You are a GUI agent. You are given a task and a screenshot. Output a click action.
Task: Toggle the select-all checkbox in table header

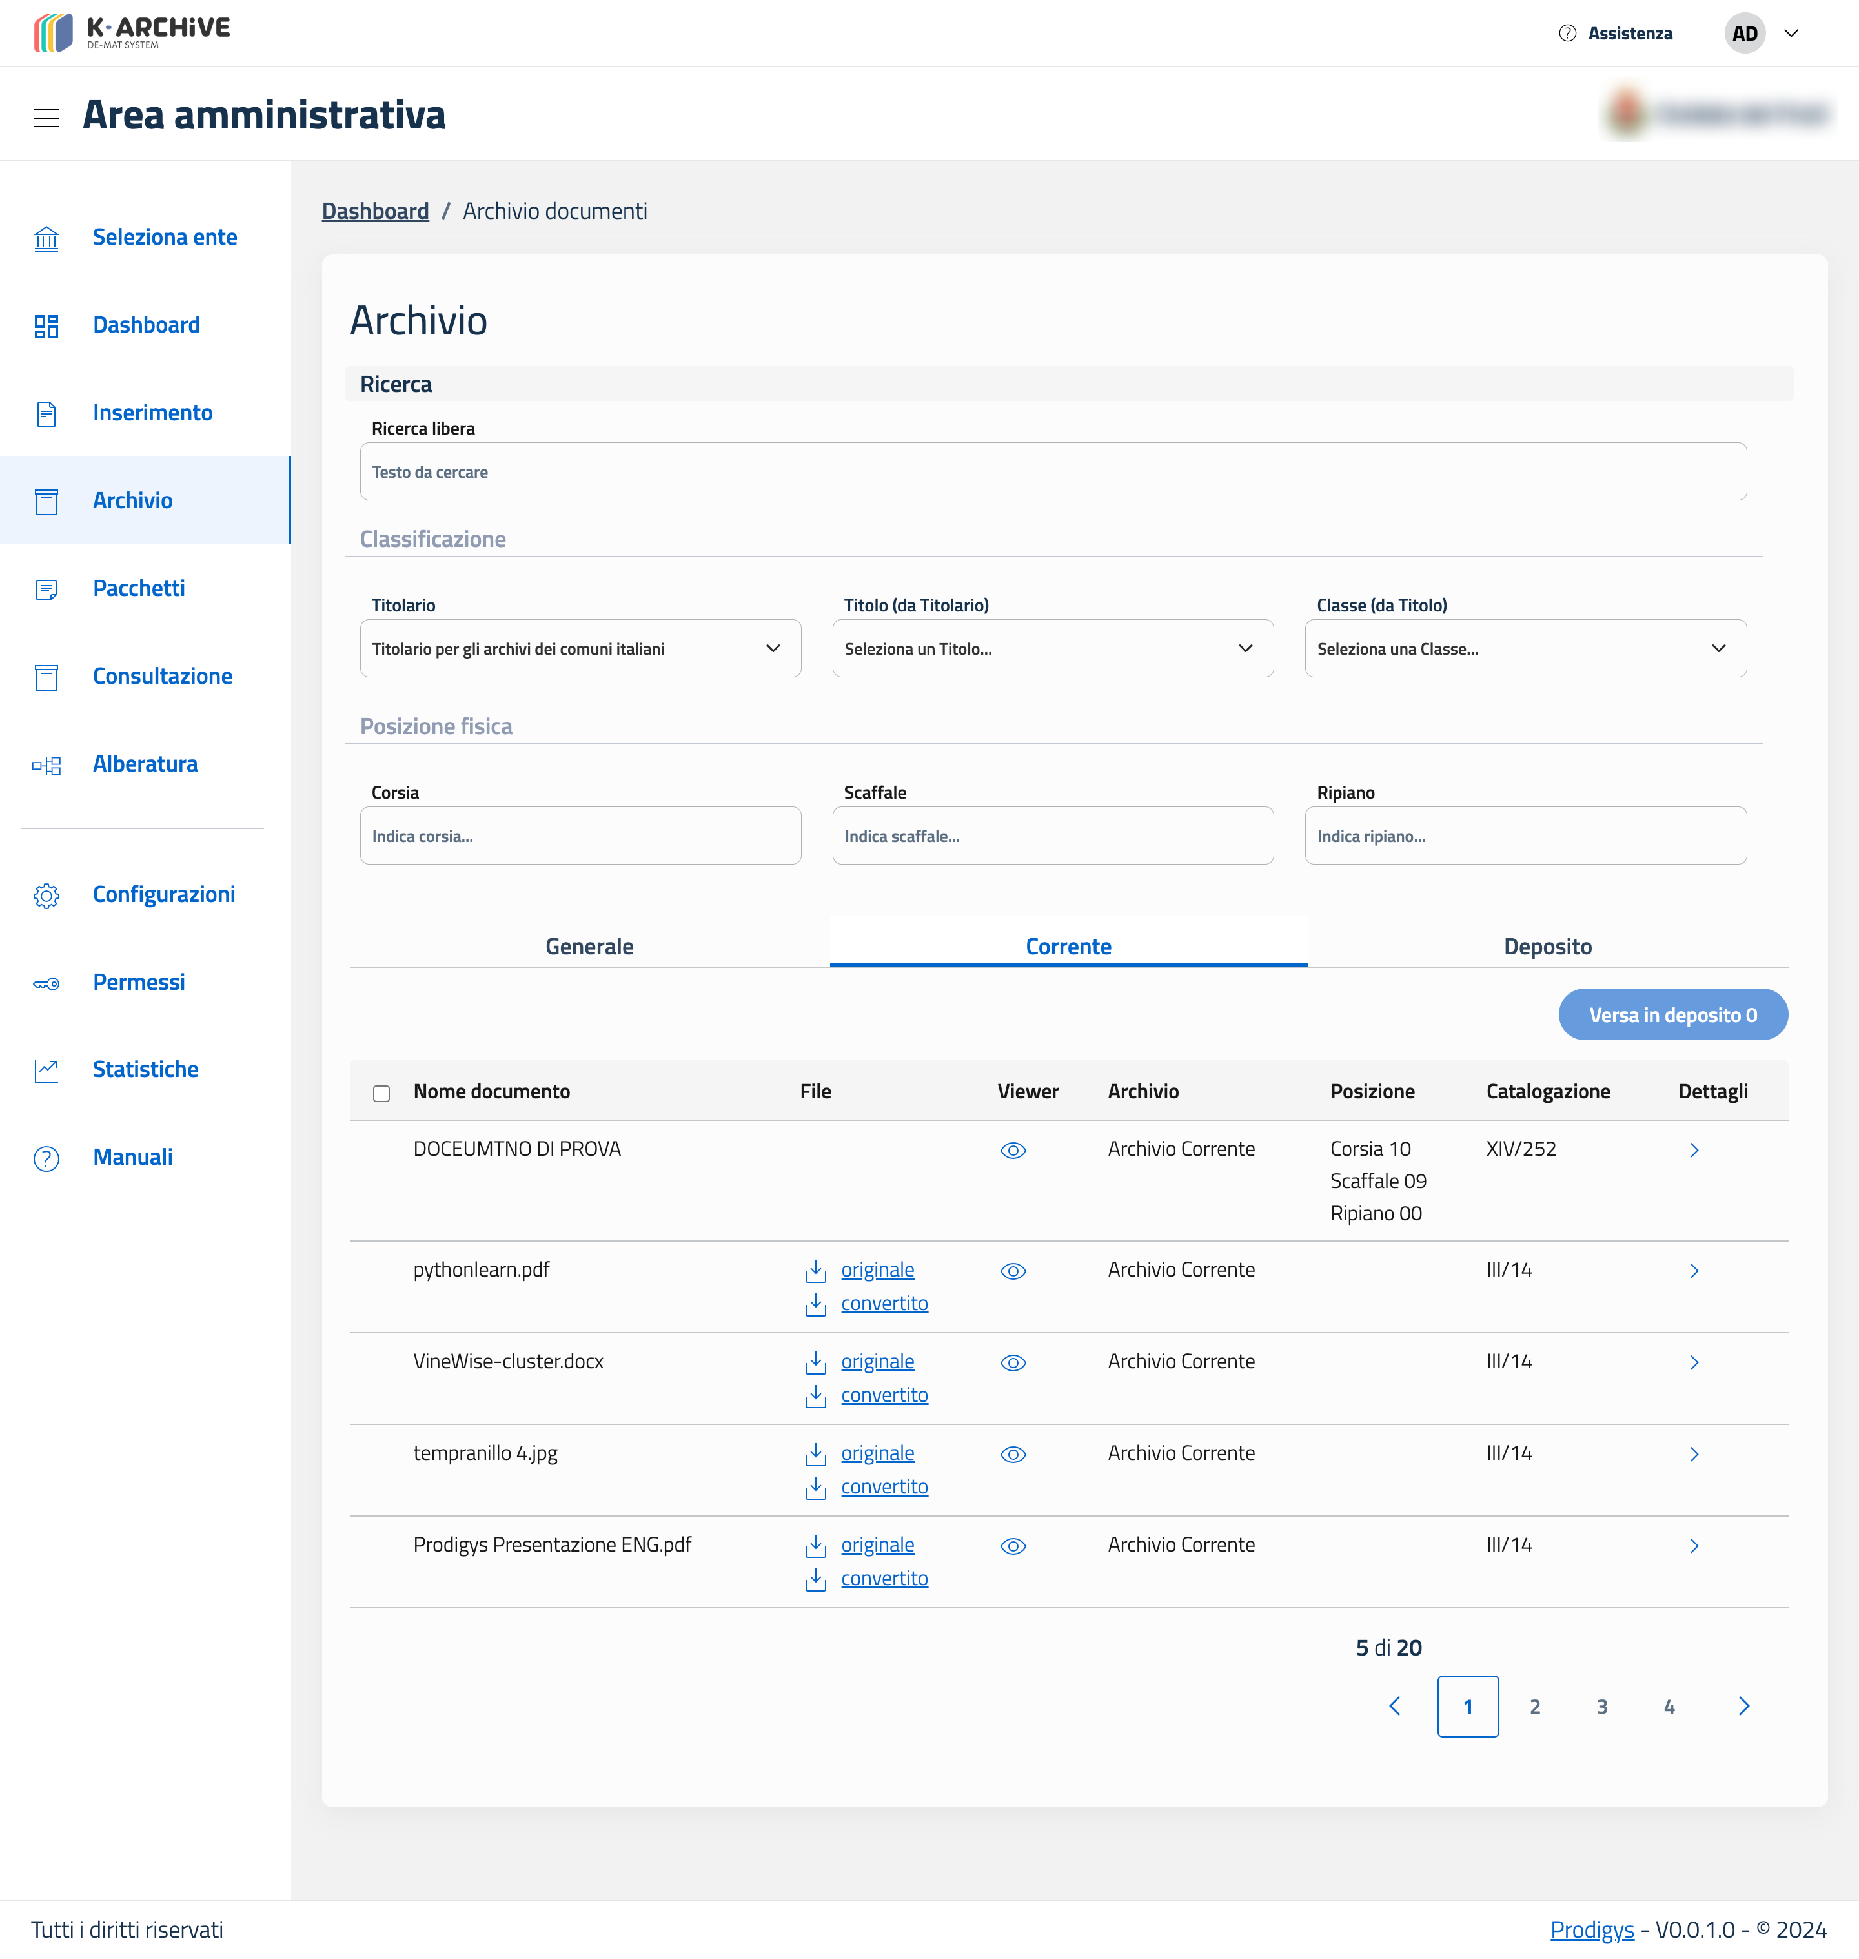[381, 1092]
